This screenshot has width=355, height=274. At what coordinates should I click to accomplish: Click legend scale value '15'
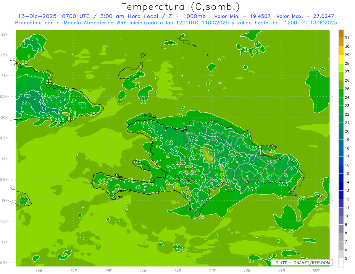[347, 174]
